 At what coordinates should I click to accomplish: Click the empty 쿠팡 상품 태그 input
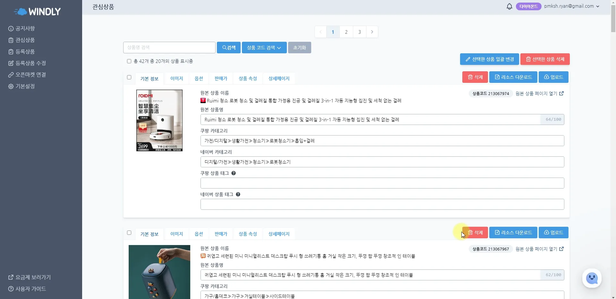(x=382, y=183)
